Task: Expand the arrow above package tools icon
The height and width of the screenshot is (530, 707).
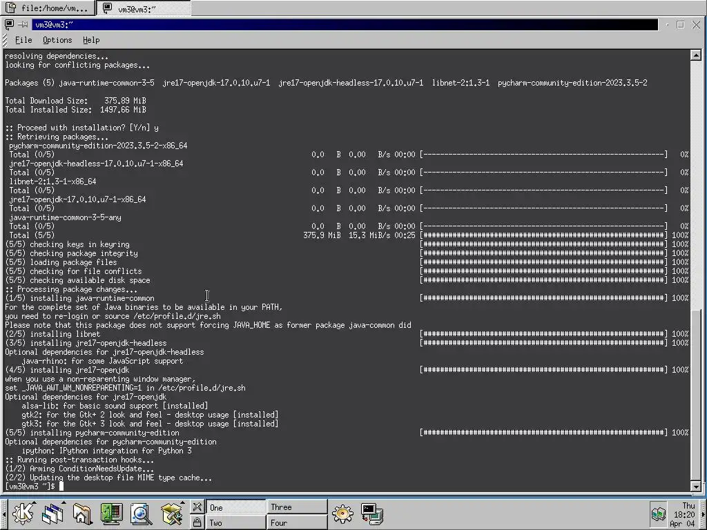Action: pos(182,502)
